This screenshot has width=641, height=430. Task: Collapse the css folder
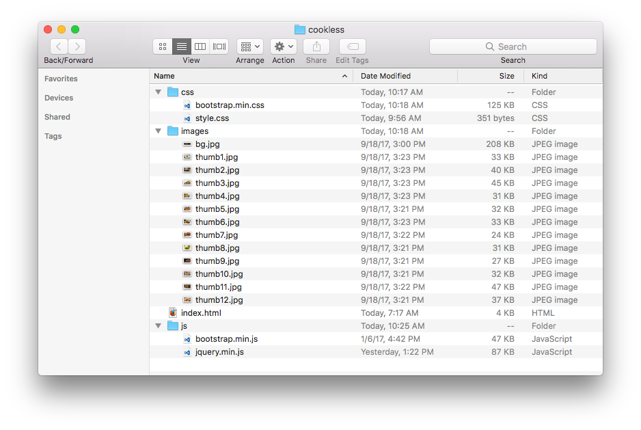158,92
